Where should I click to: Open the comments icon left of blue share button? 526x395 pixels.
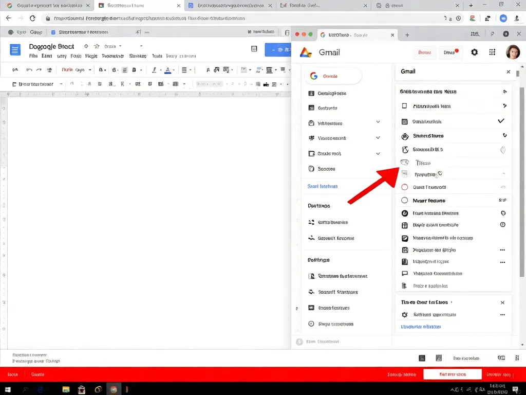(x=254, y=49)
